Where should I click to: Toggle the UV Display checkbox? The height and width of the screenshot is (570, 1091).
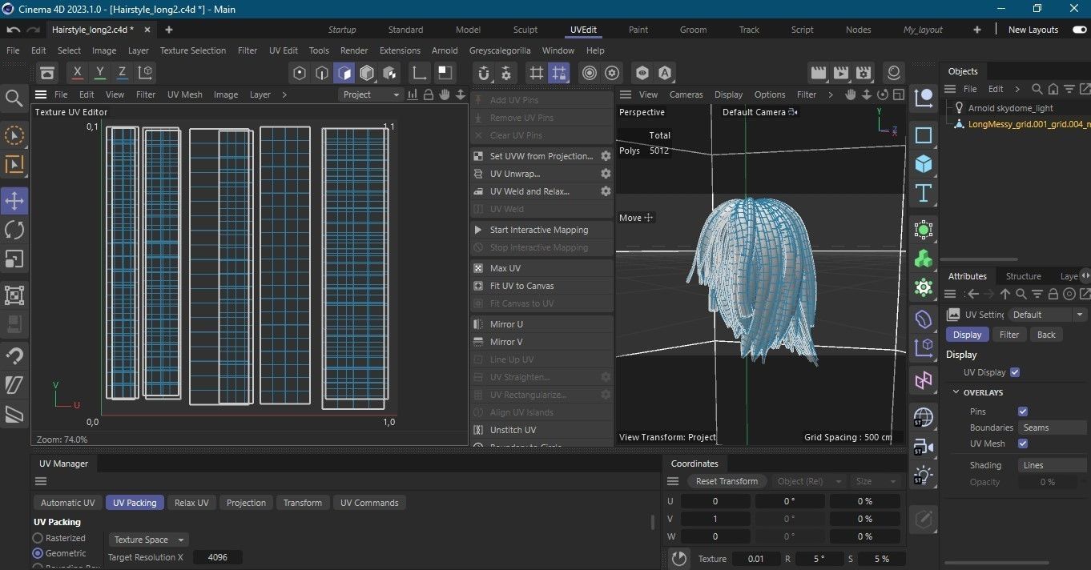click(1015, 372)
